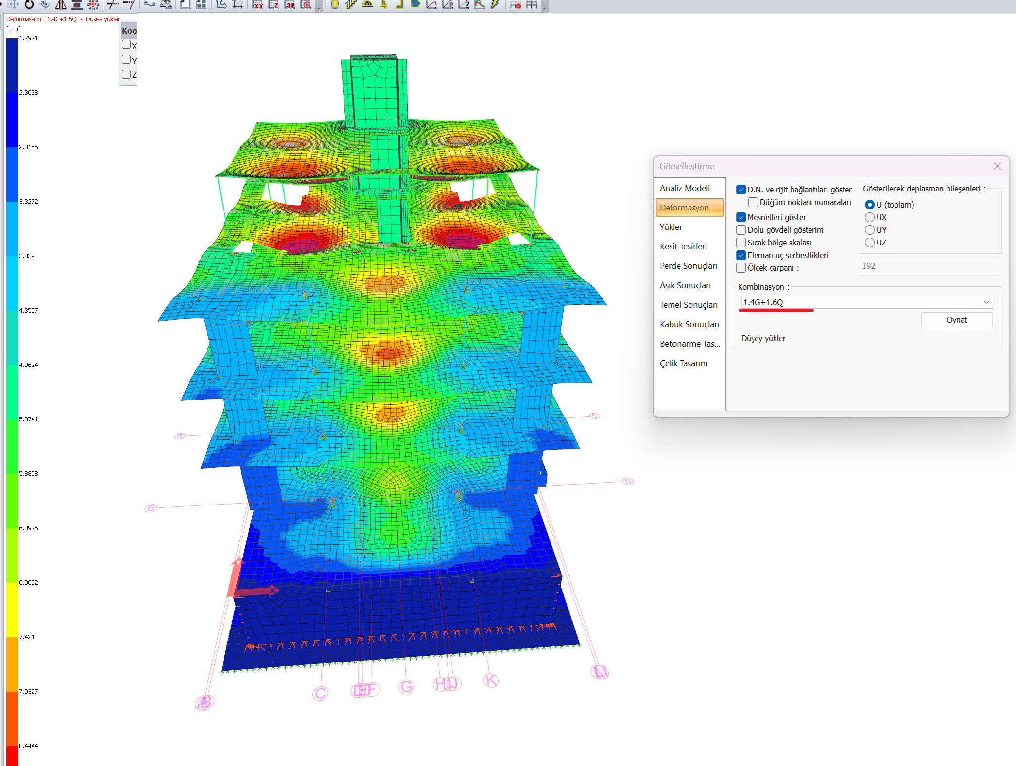Click grid axis label K
The height and width of the screenshot is (766, 1016).
point(491,680)
